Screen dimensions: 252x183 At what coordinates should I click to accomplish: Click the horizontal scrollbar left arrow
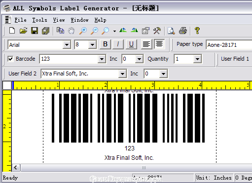[16, 168]
